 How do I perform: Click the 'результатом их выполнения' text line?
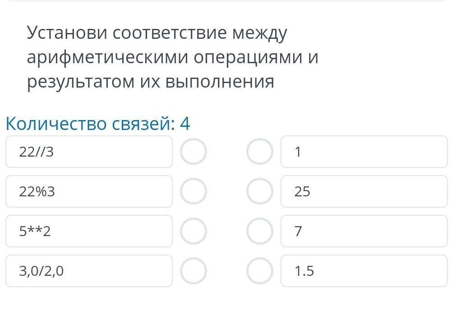[151, 82]
